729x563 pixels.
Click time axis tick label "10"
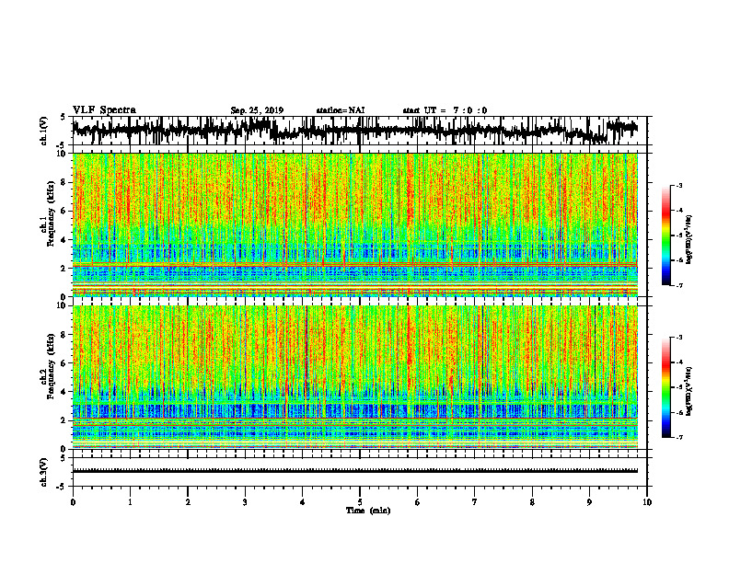coord(647,502)
